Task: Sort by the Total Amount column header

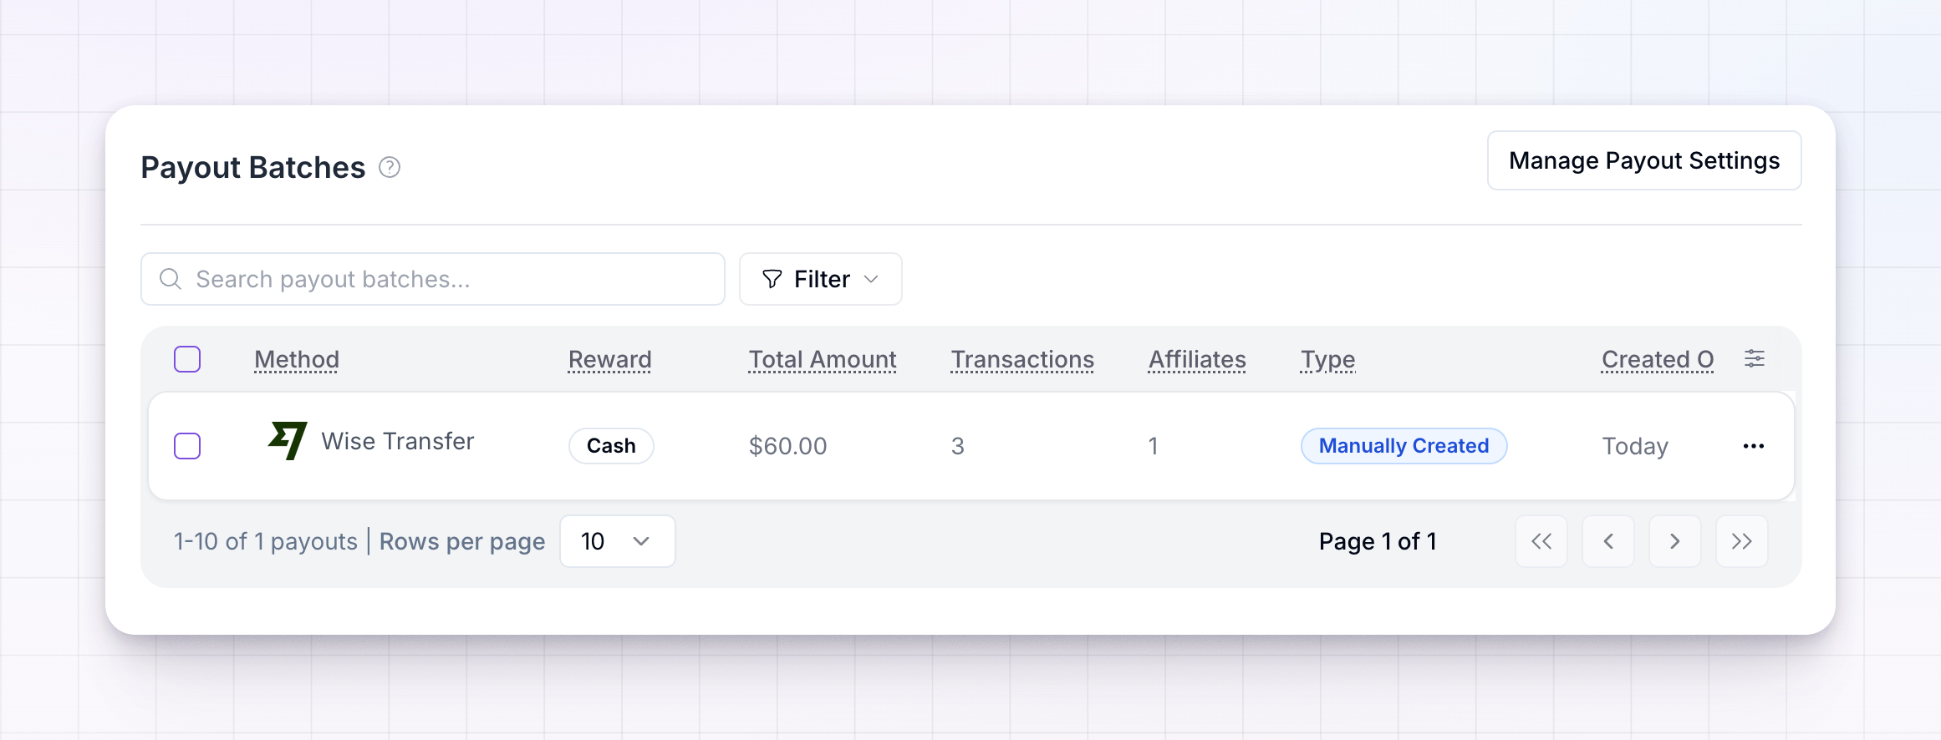Action: 823,359
